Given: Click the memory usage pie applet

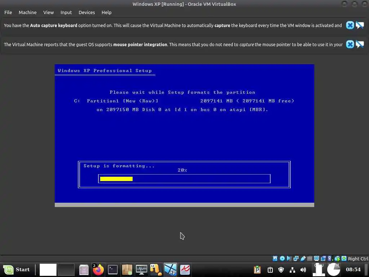Looking at the screenshot, I should [334, 270].
